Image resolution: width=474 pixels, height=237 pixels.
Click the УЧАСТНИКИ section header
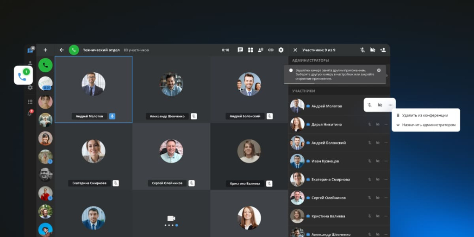click(x=304, y=91)
